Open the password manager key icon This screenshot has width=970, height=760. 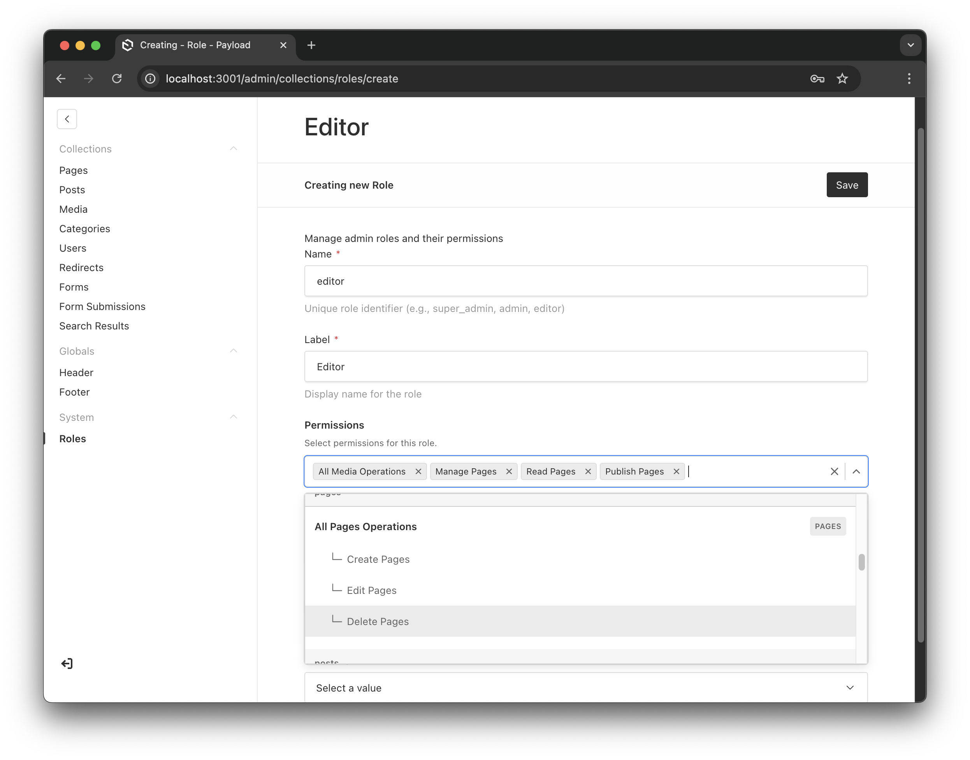click(x=817, y=79)
